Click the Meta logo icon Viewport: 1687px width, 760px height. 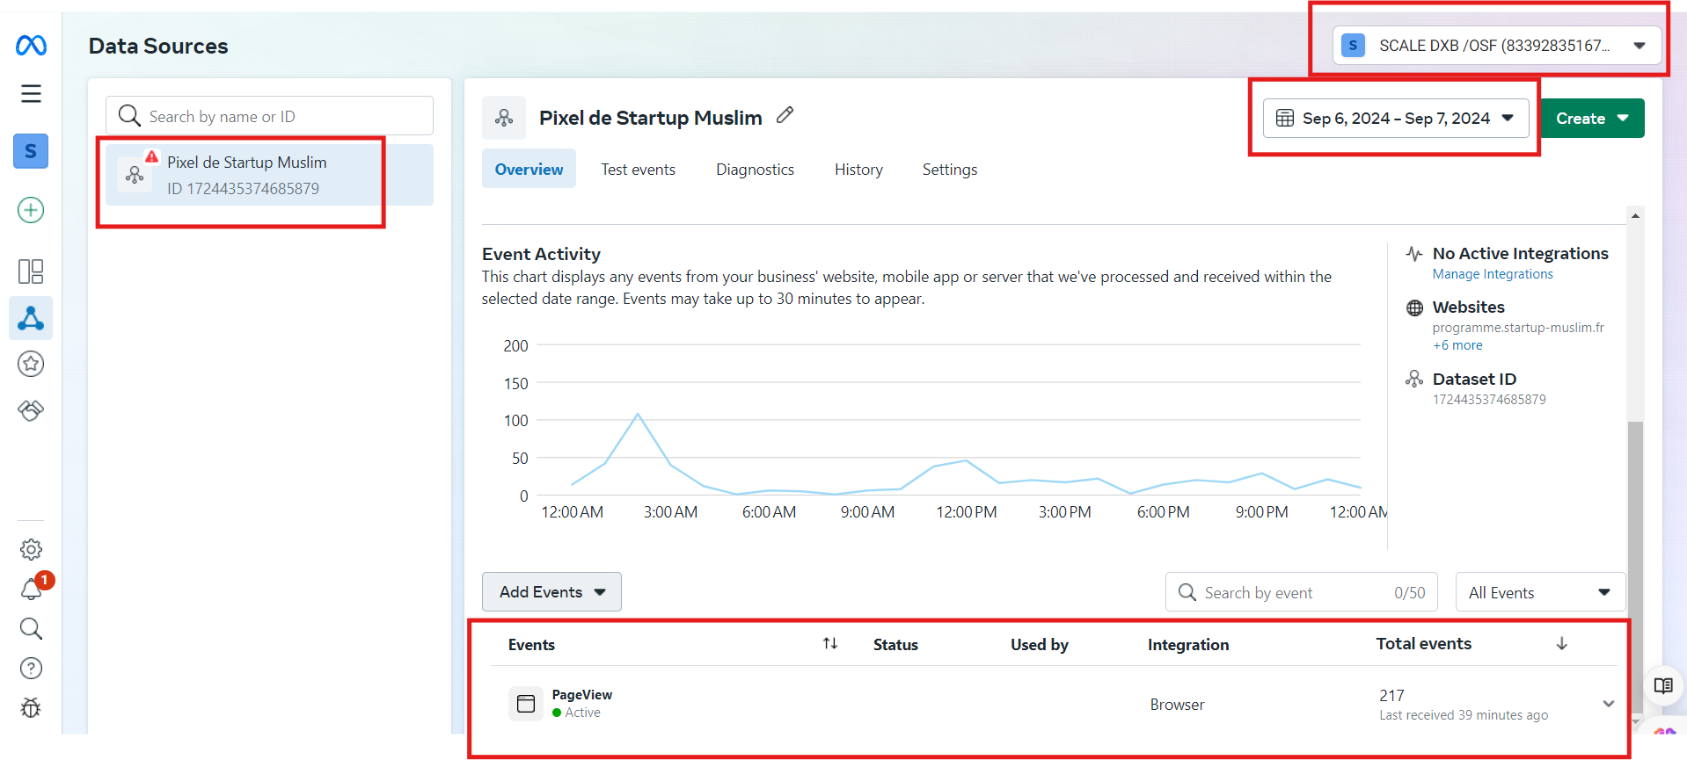[x=31, y=46]
